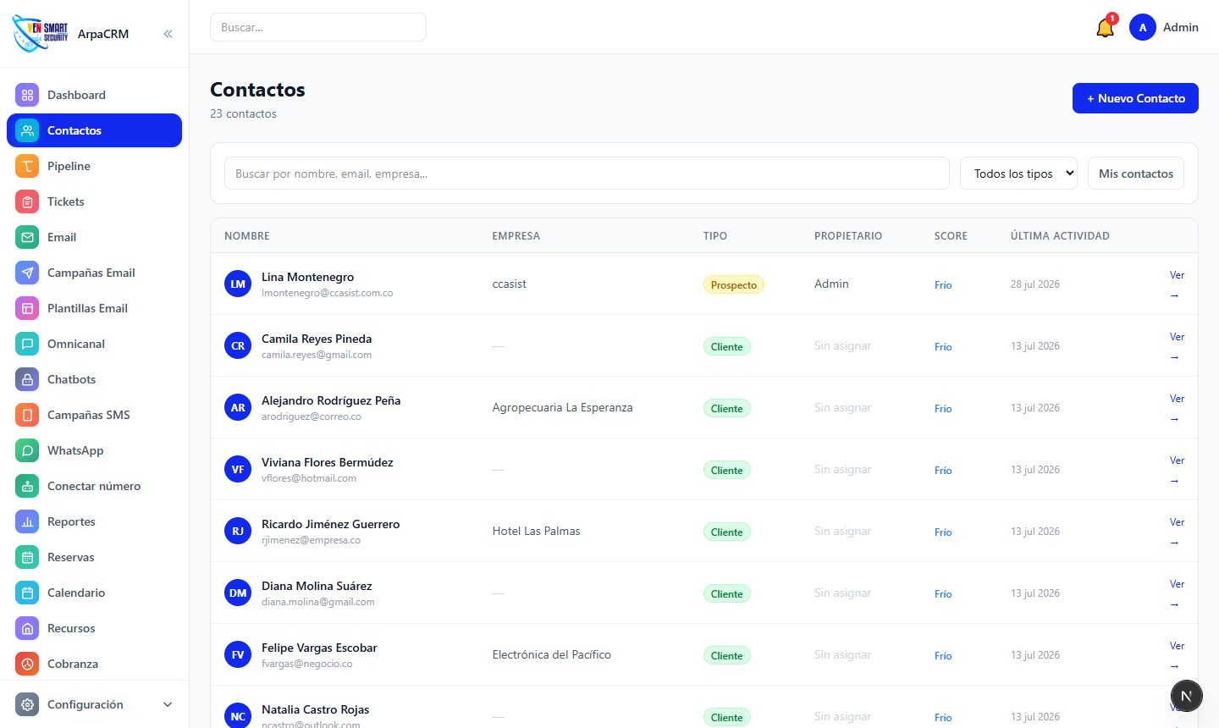Click the Recursos building icon
1219x728 pixels.
coord(27,628)
